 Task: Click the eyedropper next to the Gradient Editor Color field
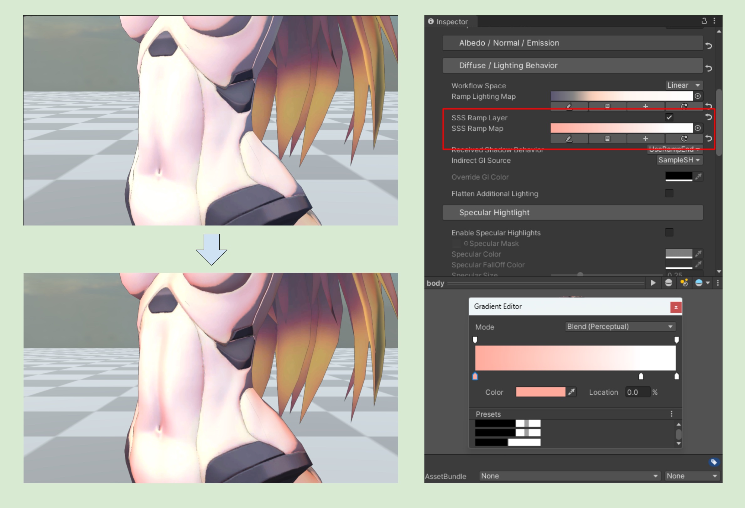point(571,392)
